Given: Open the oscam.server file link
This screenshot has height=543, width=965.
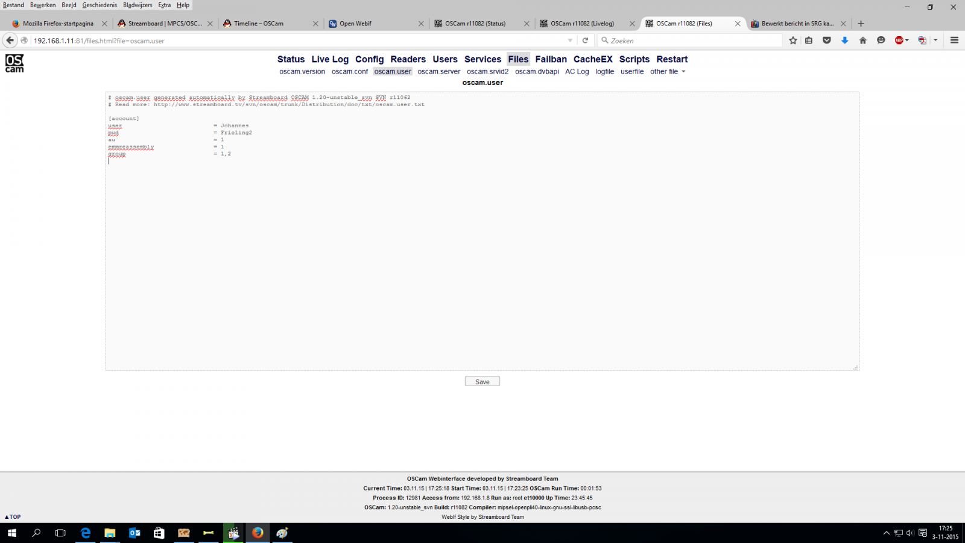Looking at the screenshot, I should (438, 71).
